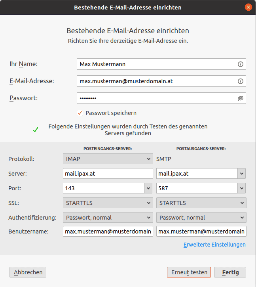Click the incoming server hostname field
Viewport: 256px width, 287px height.
pyautogui.click(x=108, y=174)
